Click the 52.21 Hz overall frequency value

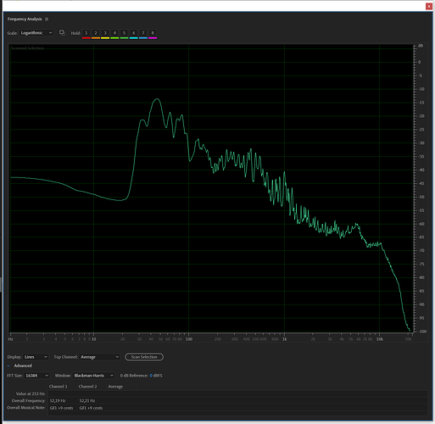87,401
